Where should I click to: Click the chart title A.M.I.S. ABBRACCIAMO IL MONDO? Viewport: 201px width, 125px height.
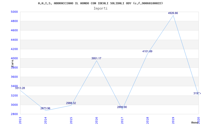tap(100, 3)
